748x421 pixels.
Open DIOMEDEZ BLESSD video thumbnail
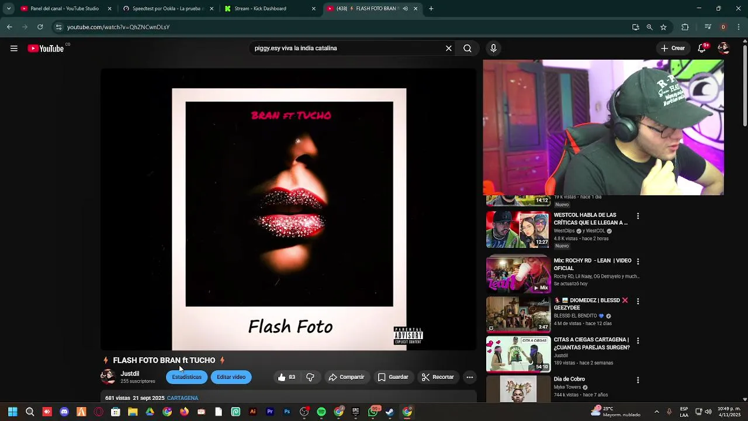coord(518,314)
